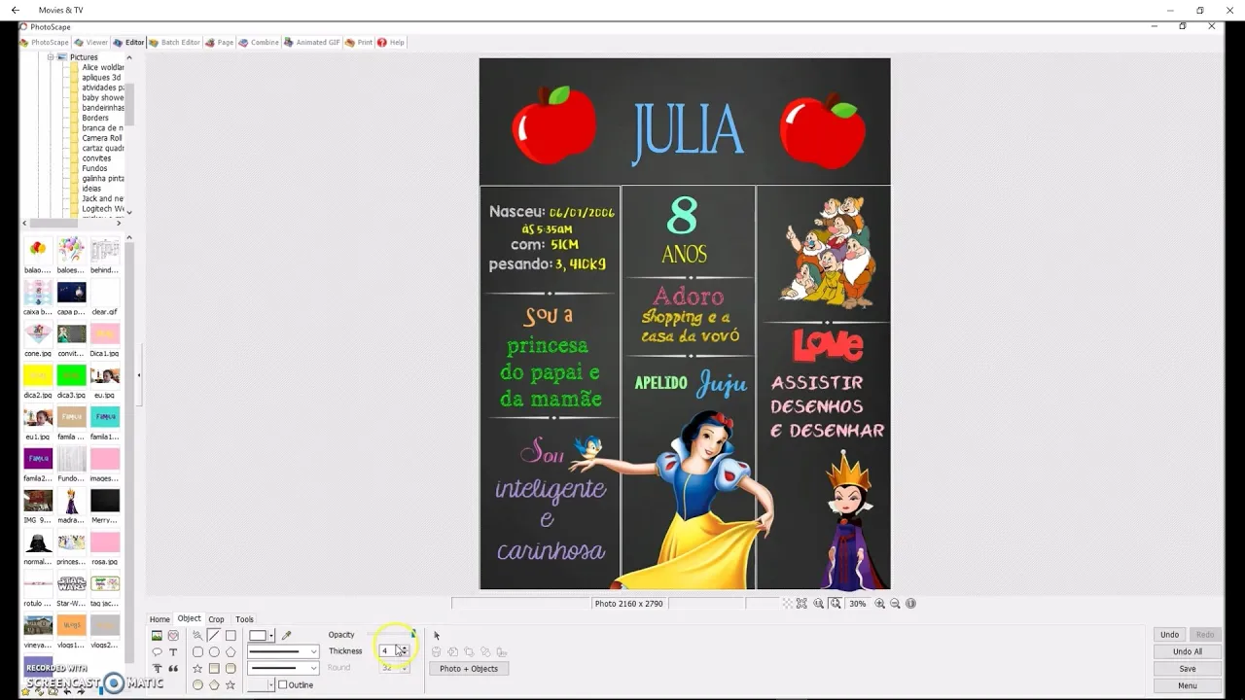Click the Undo button
1245x700 pixels.
pos(1170,635)
